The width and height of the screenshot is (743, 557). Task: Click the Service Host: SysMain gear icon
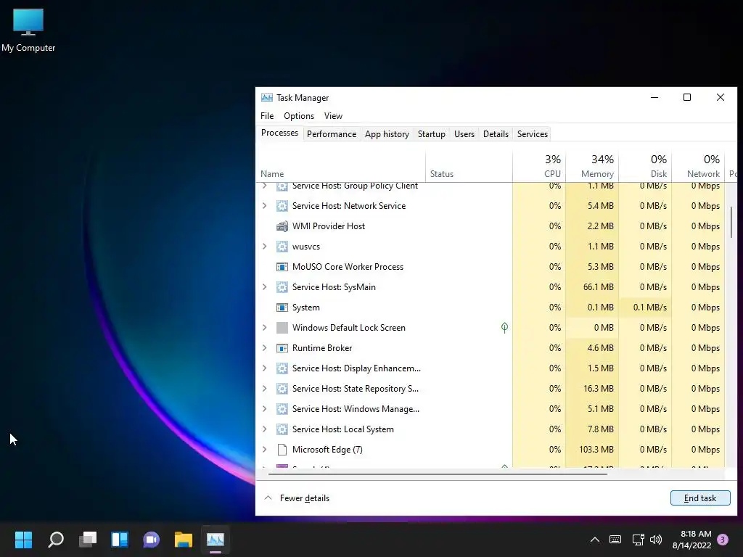[282, 287]
